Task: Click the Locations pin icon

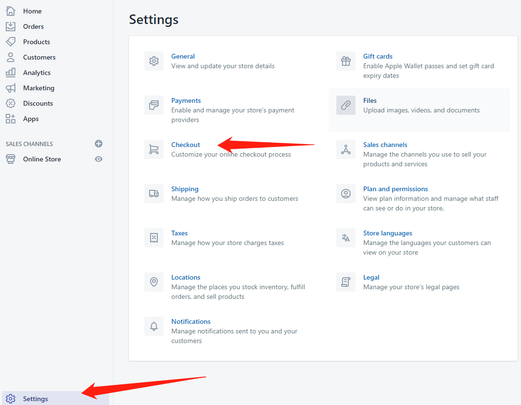Action: coord(154,282)
